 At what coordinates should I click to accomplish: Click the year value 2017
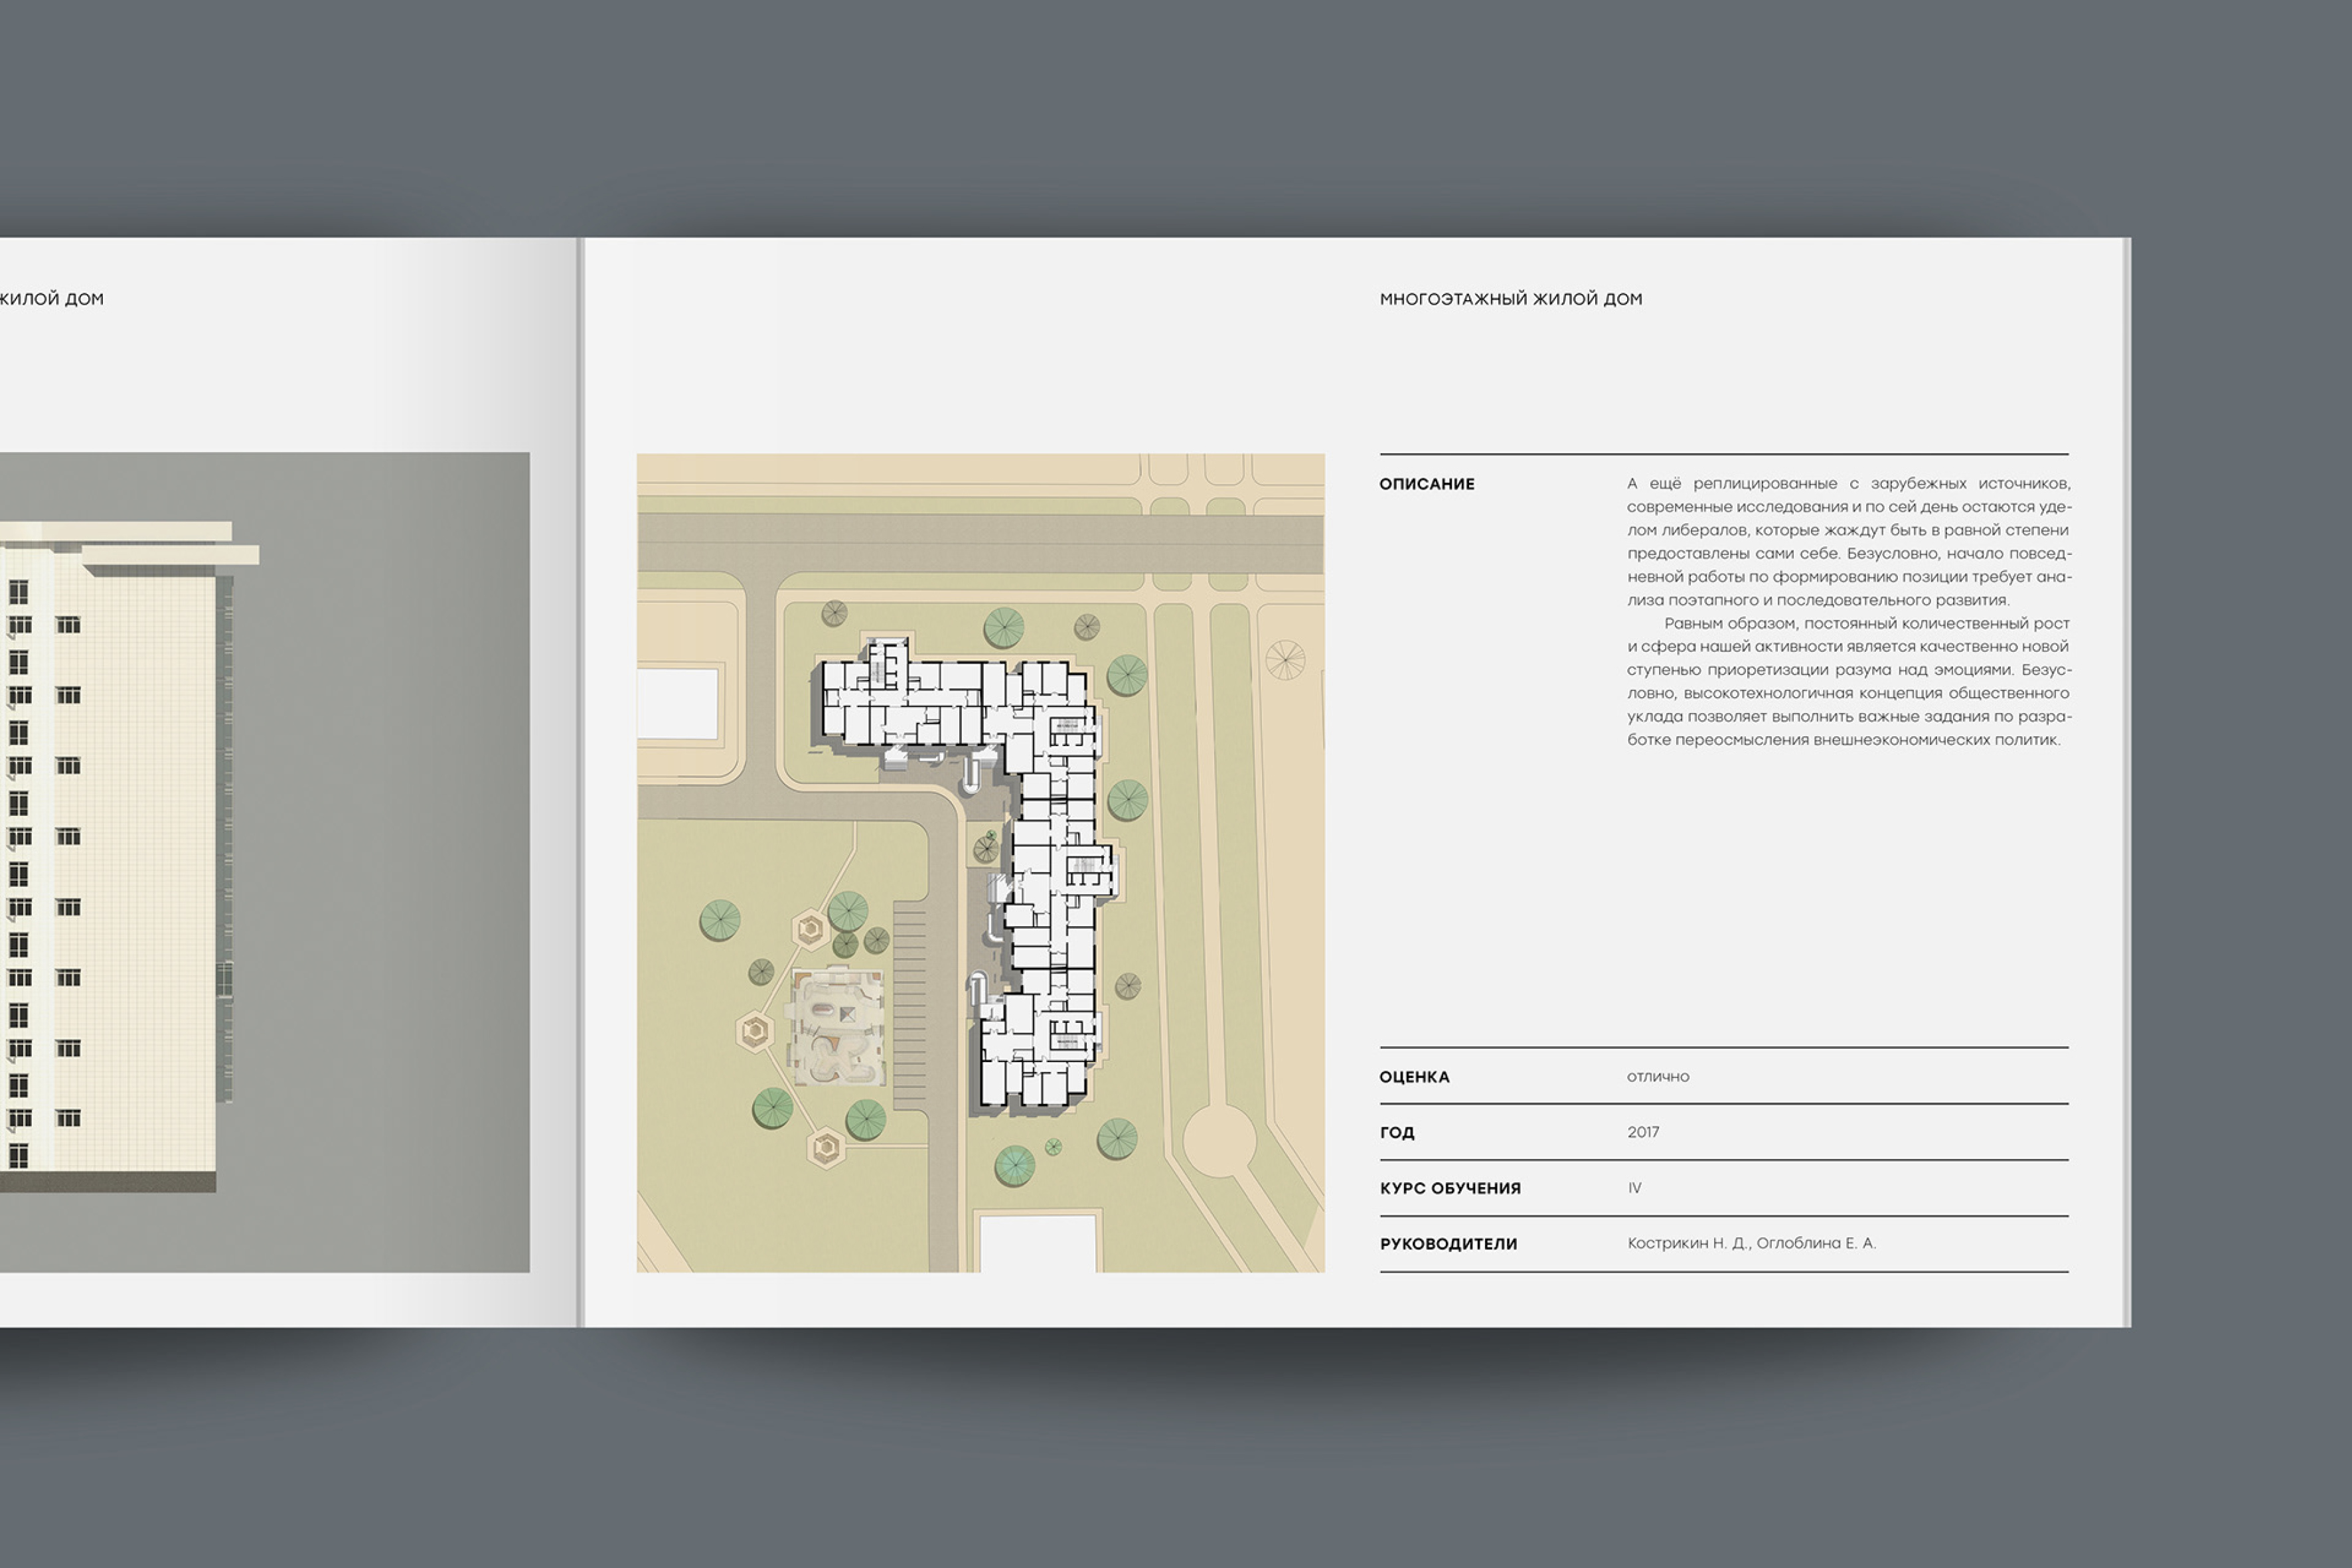1643,1132
